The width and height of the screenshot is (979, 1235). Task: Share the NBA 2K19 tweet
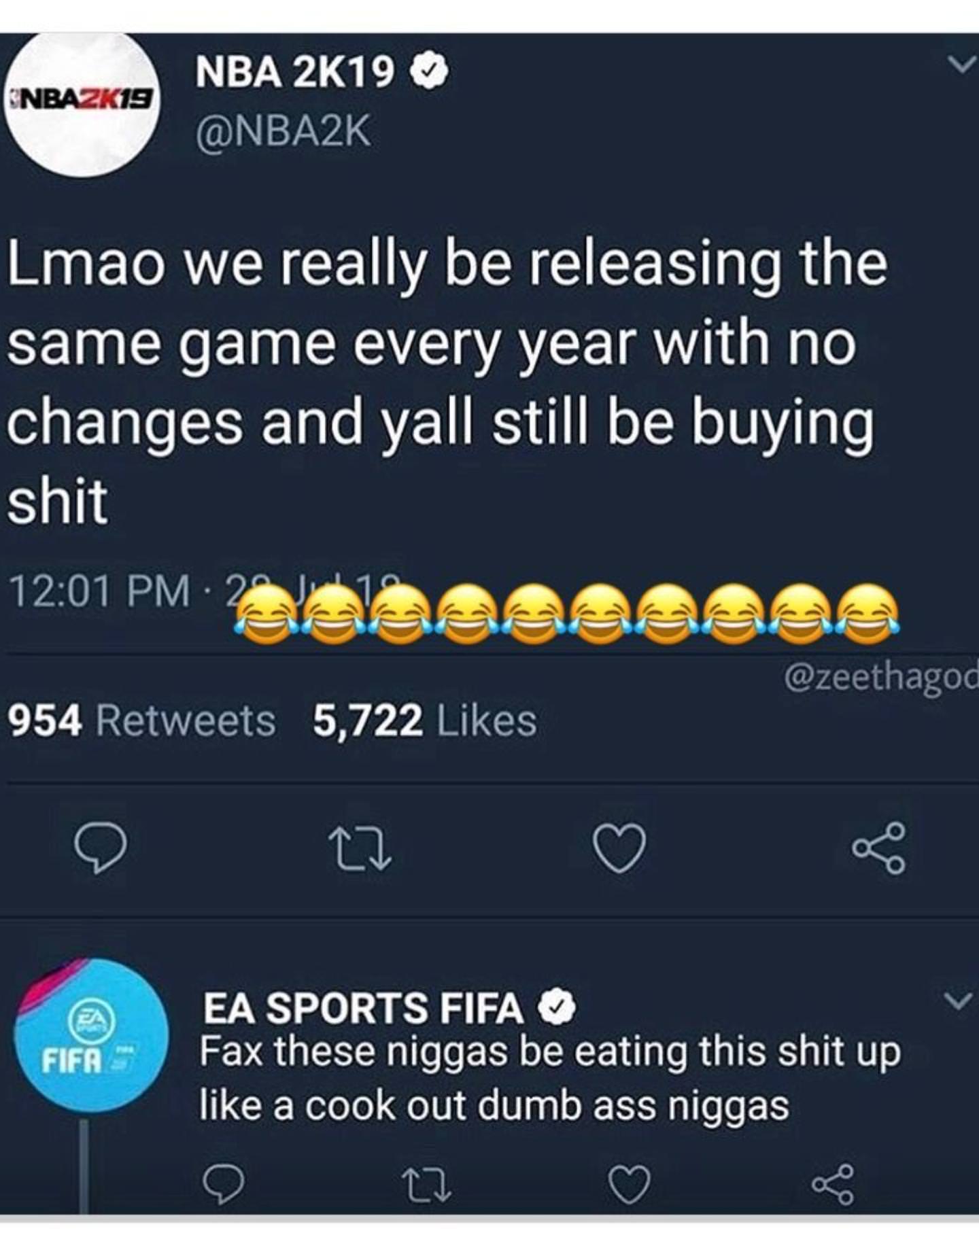coord(879,848)
